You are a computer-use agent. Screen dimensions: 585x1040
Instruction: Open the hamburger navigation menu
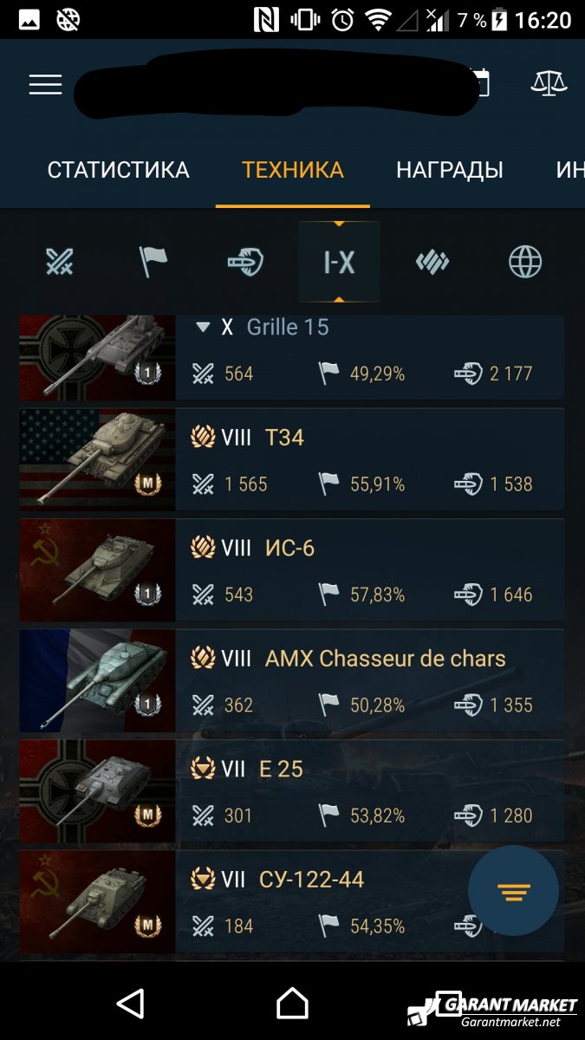coord(45,84)
